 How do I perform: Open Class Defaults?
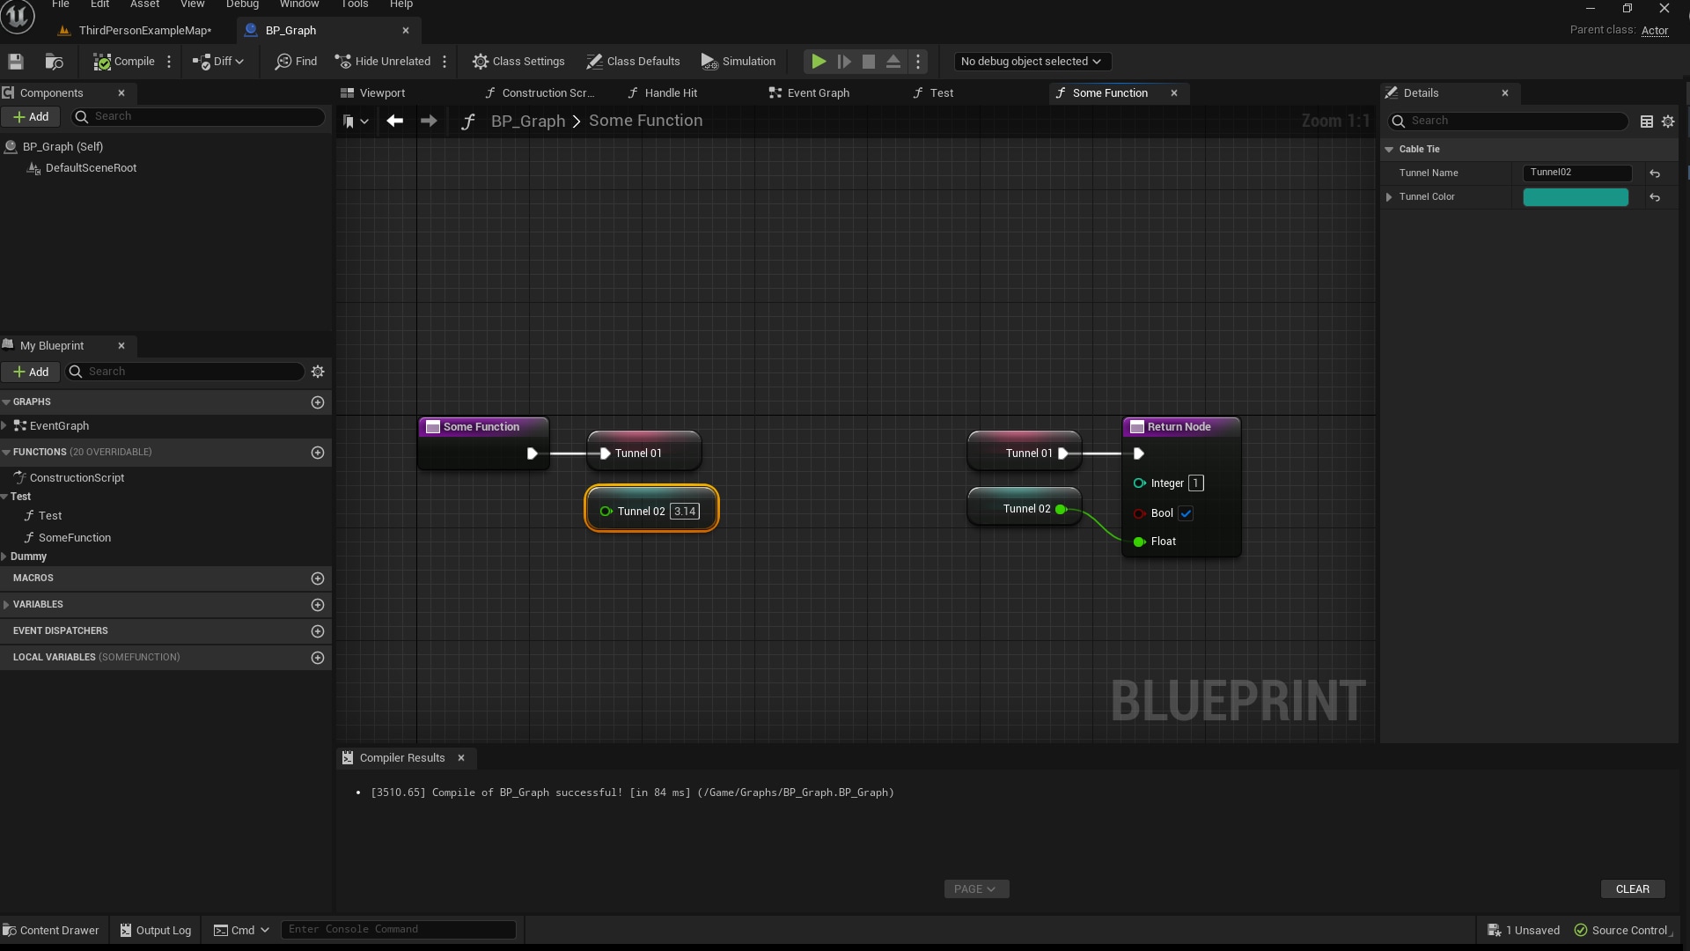[633, 61]
